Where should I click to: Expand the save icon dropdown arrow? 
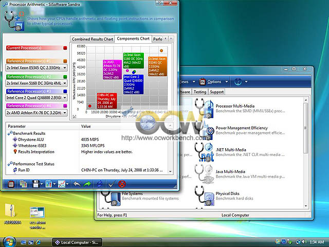tap(42, 184)
